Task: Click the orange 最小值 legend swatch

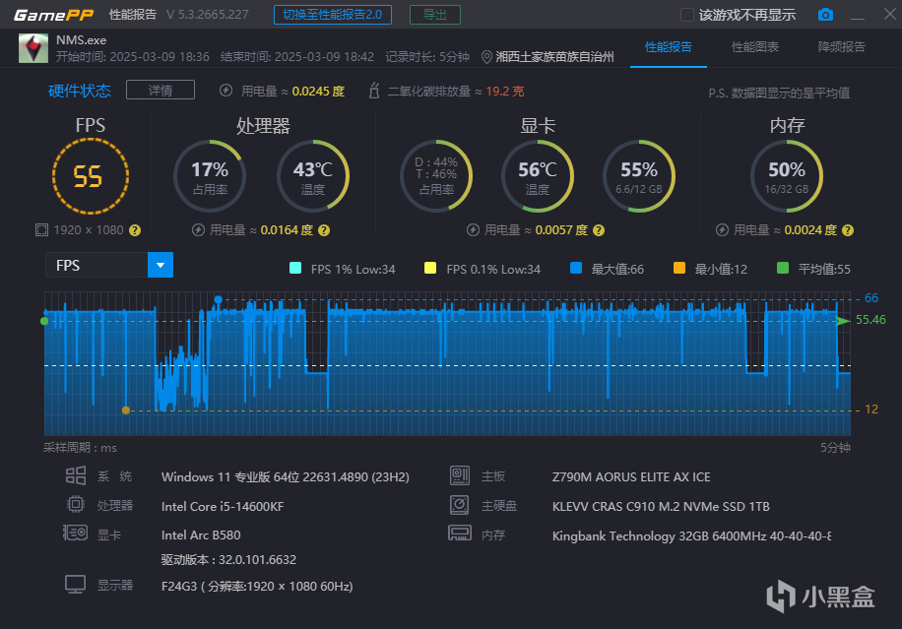Action: tap(679, 268)
